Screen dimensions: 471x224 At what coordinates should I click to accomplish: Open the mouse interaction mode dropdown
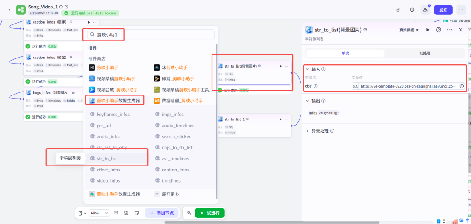point(82,213)
